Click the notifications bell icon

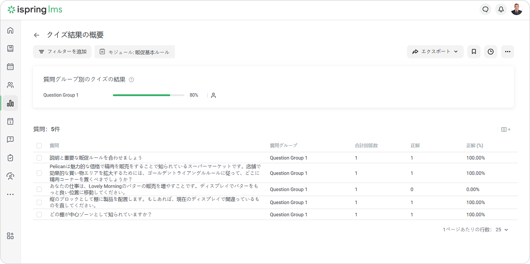(501, 10)
